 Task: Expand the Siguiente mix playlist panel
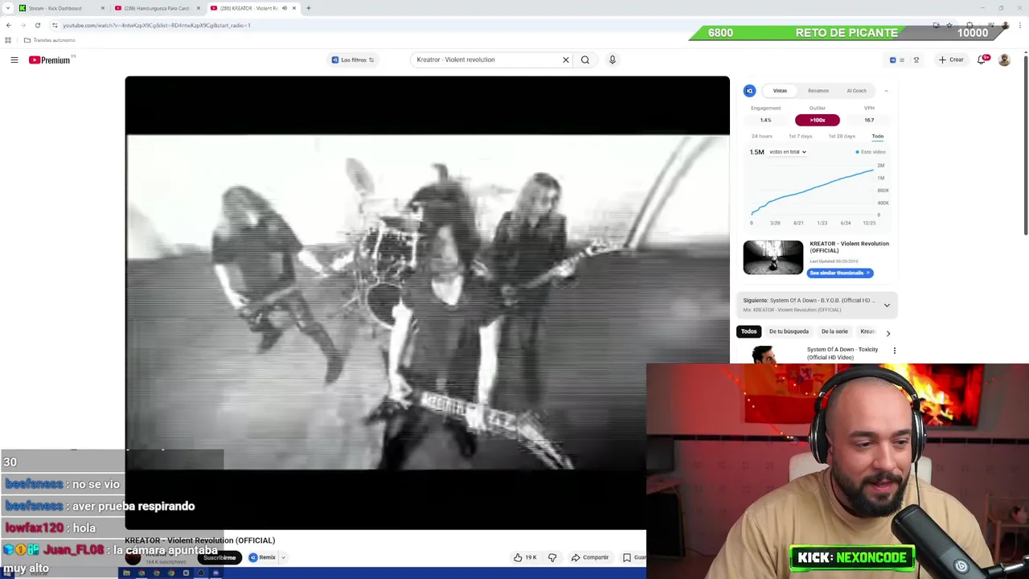[x=887, y=305]
